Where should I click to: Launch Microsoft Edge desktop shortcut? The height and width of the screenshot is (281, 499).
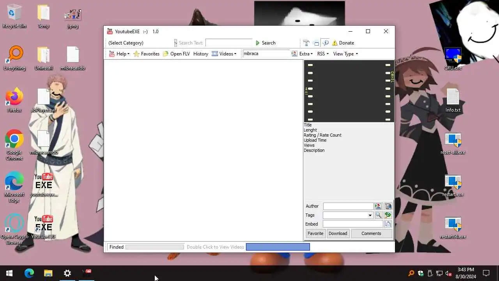click(14, 187)
